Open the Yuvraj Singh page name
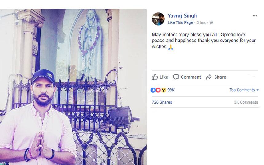The image size is (264, 165). tap(182, 16)
